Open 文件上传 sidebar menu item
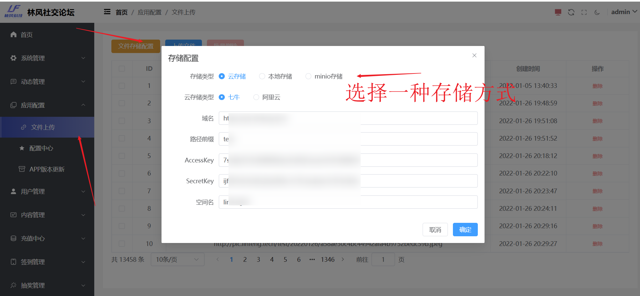This screenshot has height=296, width=640. click(x=47, y=127)
